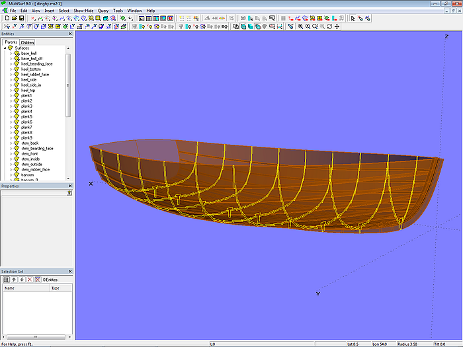Click the New file icon
This screenshot has height=347, width=463.
tap(7, 19)
